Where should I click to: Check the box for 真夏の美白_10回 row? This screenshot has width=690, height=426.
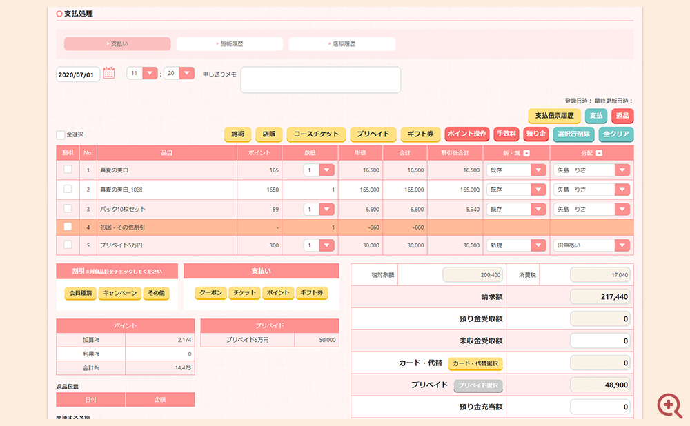(68, 189)
